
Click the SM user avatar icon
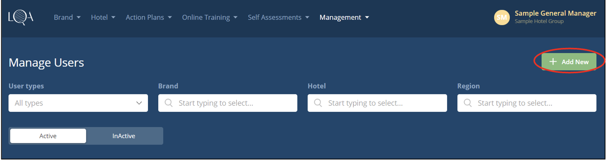coord(501,17)
